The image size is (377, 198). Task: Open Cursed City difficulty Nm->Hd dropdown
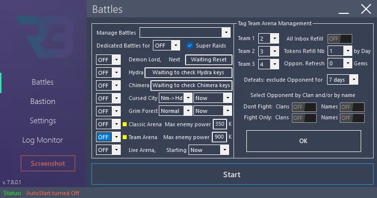click(176, 98)
